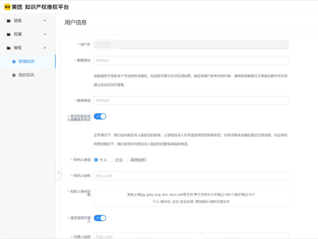Screen dimensions: 318x239
Task: Click the folder icon beside 信息
Action: click(x=9, y=21)
